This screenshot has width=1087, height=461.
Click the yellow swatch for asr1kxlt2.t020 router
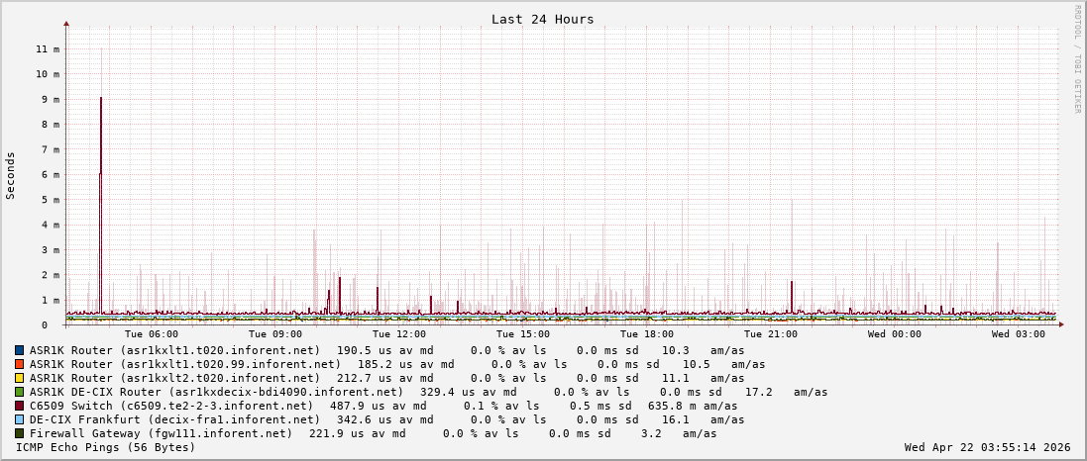point(20,378)
